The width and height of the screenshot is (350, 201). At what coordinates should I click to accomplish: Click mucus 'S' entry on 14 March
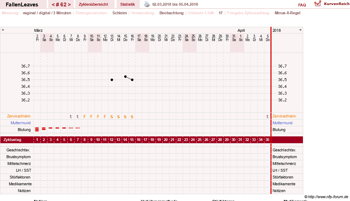(x=118, y=117)
